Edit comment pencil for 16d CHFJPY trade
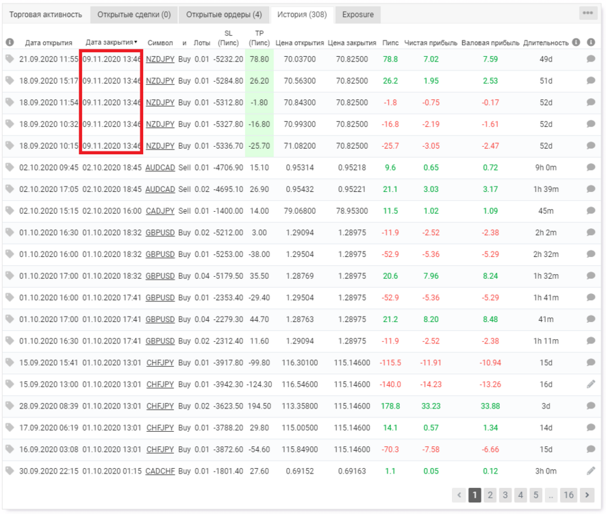Viewport: 606px width, 514px height. [x=591, y=384]
